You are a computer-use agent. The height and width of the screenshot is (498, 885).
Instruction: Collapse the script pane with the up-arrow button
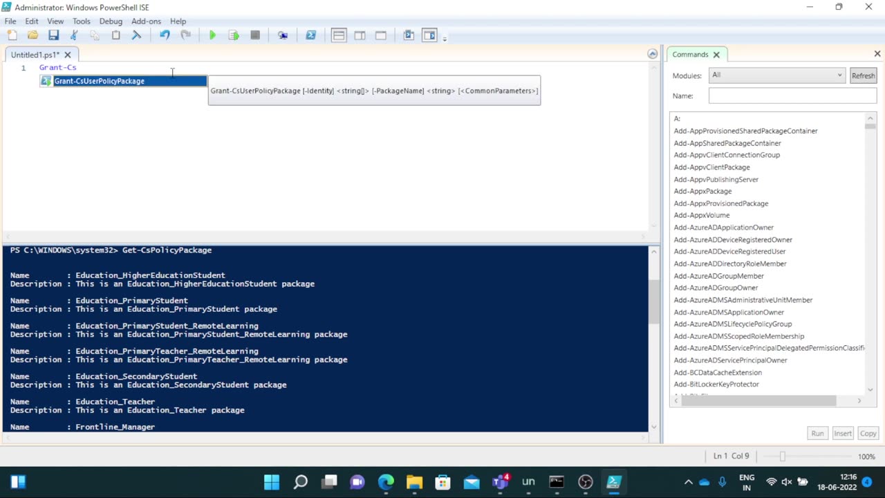pos(652,54)
